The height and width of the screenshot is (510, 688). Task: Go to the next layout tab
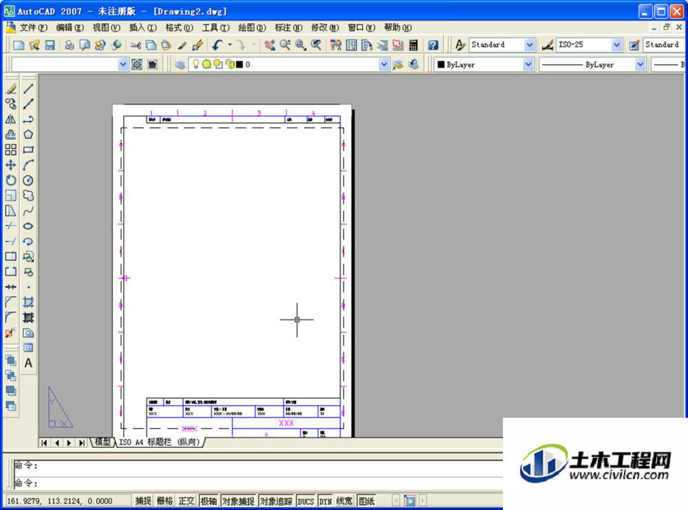tap(69, 443)
